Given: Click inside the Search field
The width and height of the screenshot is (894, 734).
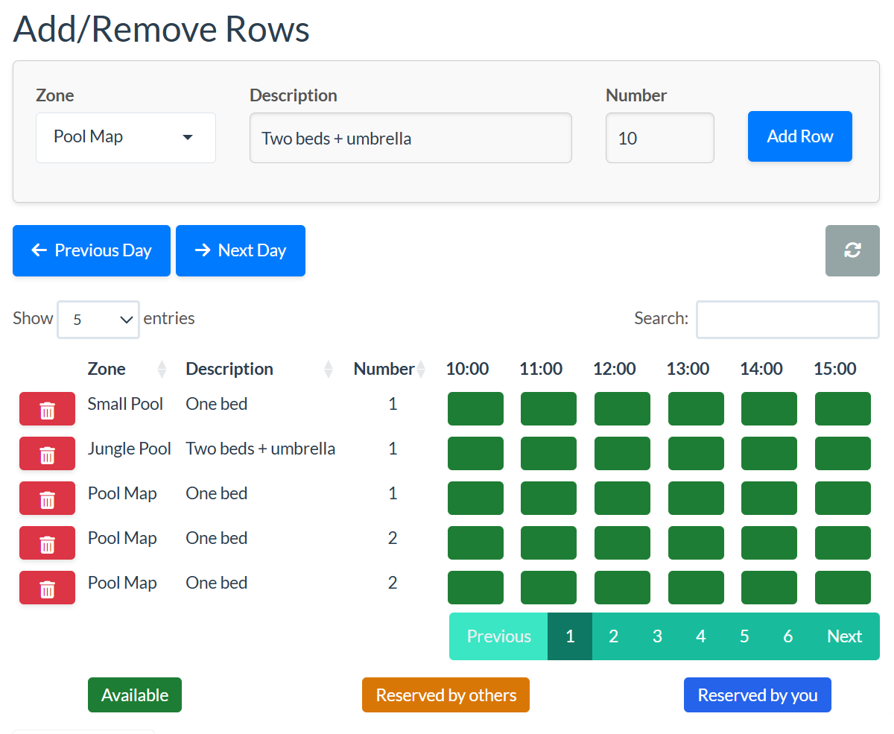Looking at the screenshot, I should pos(787,319).
